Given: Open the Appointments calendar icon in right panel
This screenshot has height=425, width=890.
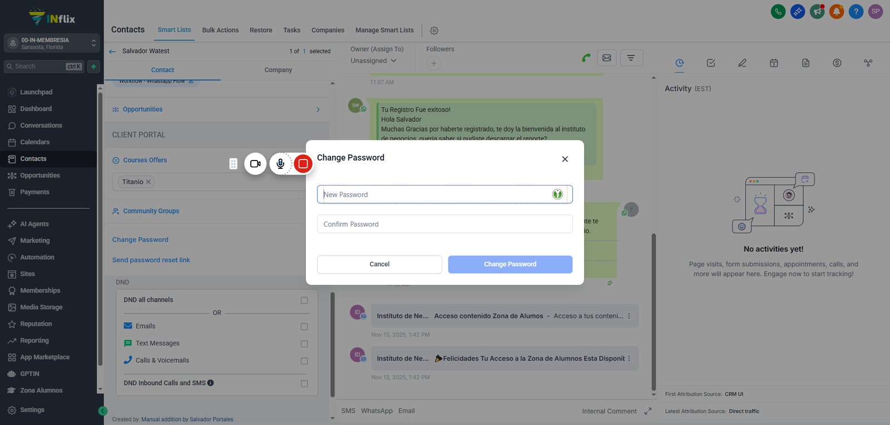Looking at the screenshot, I should pyautogui.click(x=774, y=63).
